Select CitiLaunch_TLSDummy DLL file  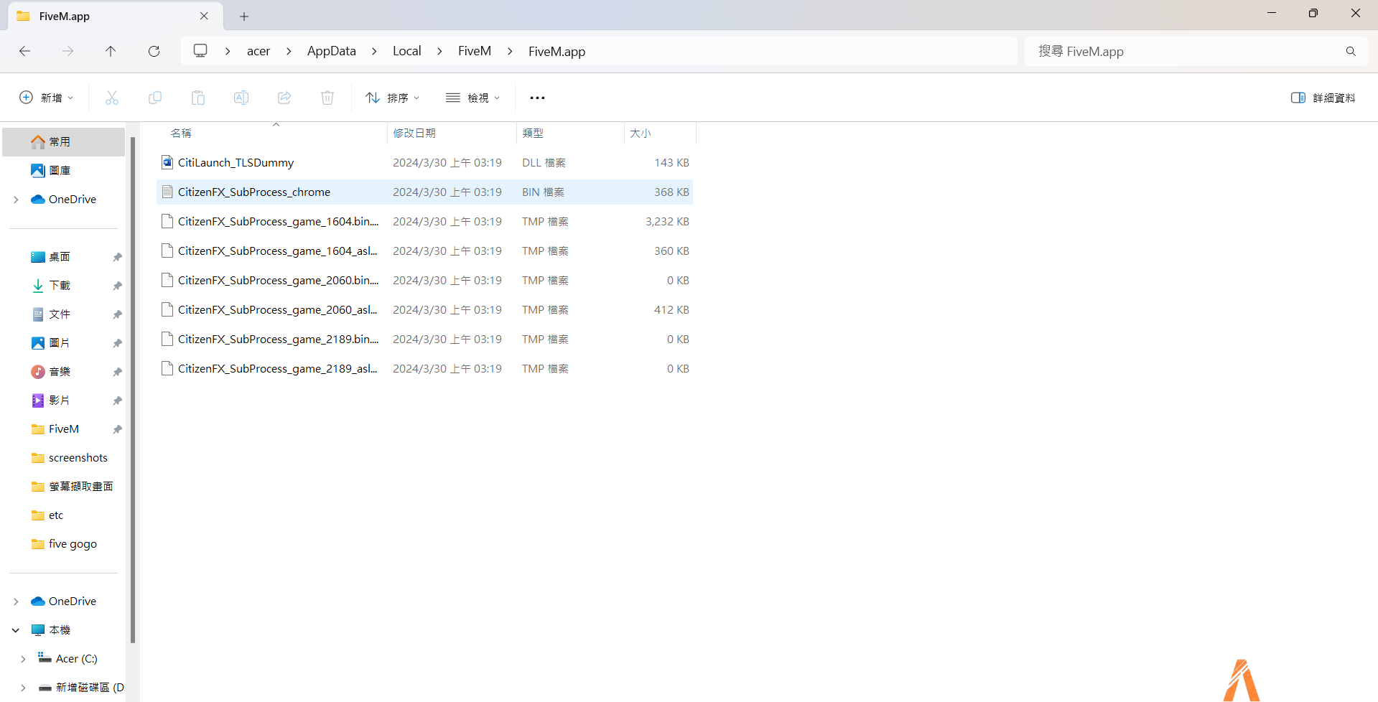(424, 163)
